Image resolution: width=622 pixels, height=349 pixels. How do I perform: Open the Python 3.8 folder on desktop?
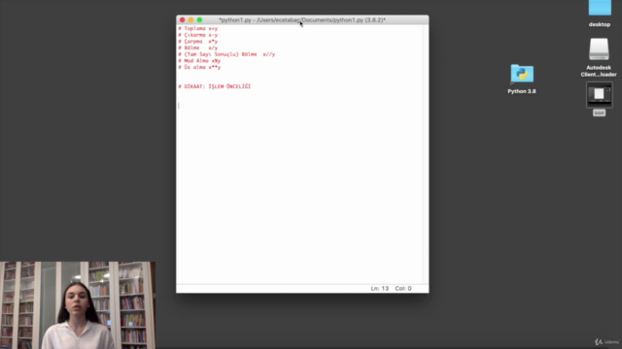point(522,74)
